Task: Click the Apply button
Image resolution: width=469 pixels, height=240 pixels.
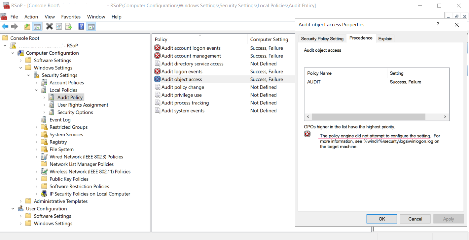Action: (449, 219)
